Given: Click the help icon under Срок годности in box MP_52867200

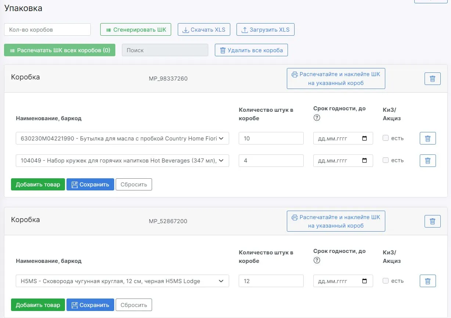Looking at the screenshot, I should (317, 260).
